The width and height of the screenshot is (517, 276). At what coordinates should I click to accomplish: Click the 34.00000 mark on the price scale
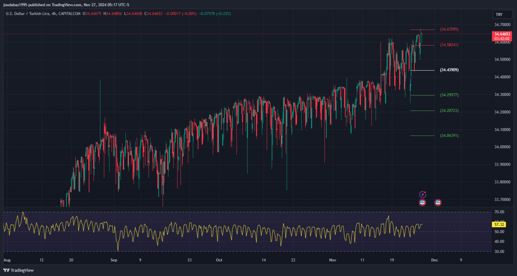[502, 147]
